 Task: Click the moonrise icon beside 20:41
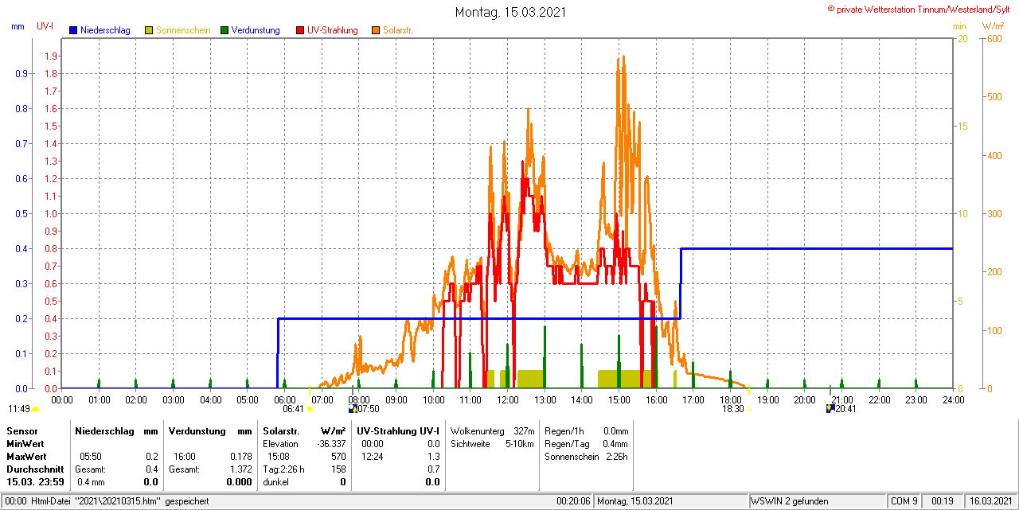830,408
